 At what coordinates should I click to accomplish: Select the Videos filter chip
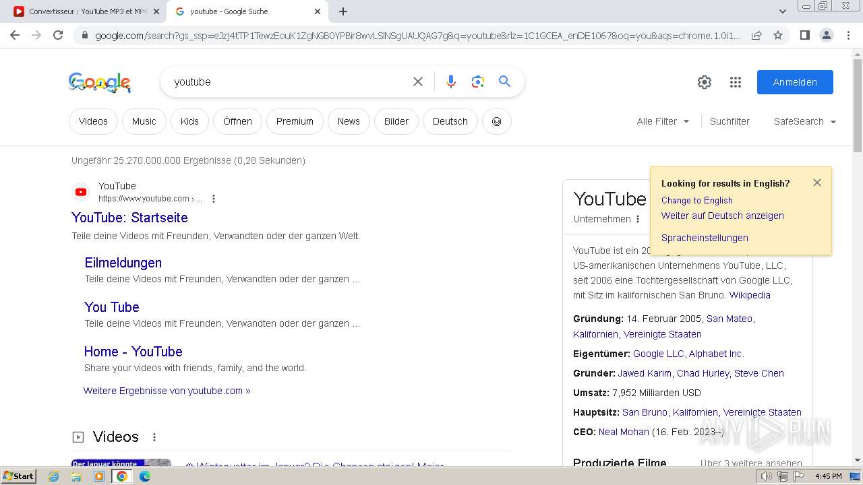tap(93, 121)
